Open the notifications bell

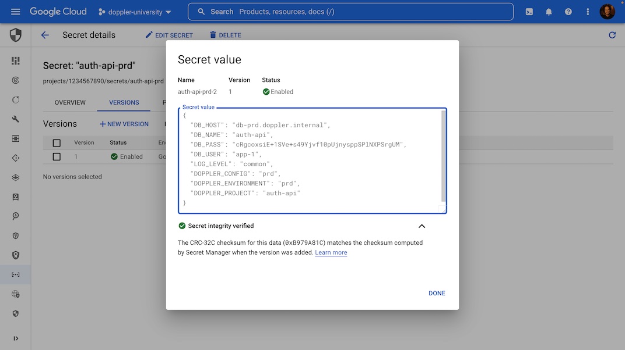[549, 11]
